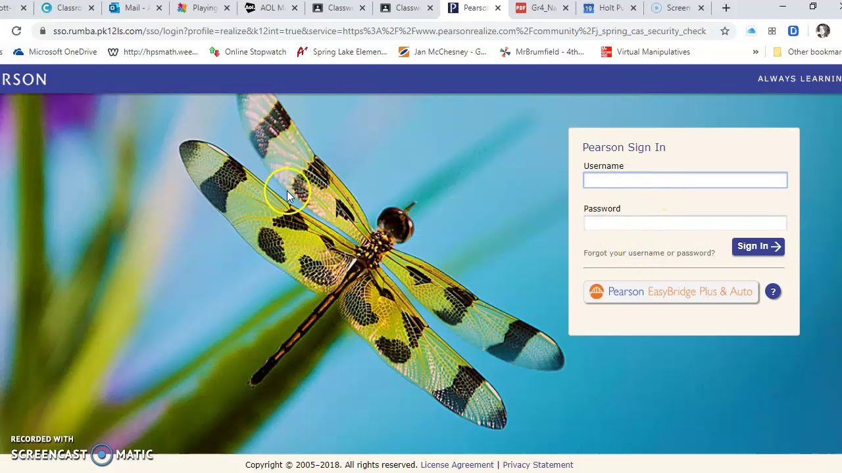This screenshot has width=842, height=473.
Task: Click the address bar URL
Action: [x=380, y=31]
